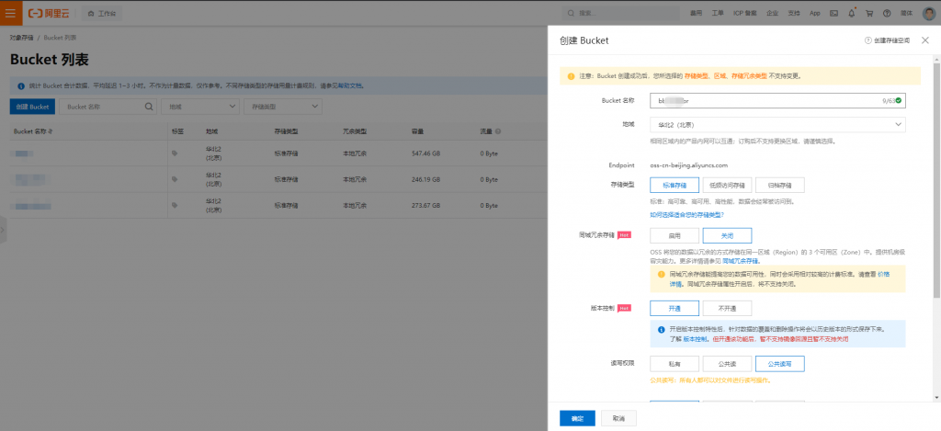This screenshot has height=431, width=941.
Task: Open the 工作台 workbench button
Action: pos(101,13)
